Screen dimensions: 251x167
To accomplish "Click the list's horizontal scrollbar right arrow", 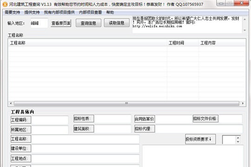I will pos(243,103).
